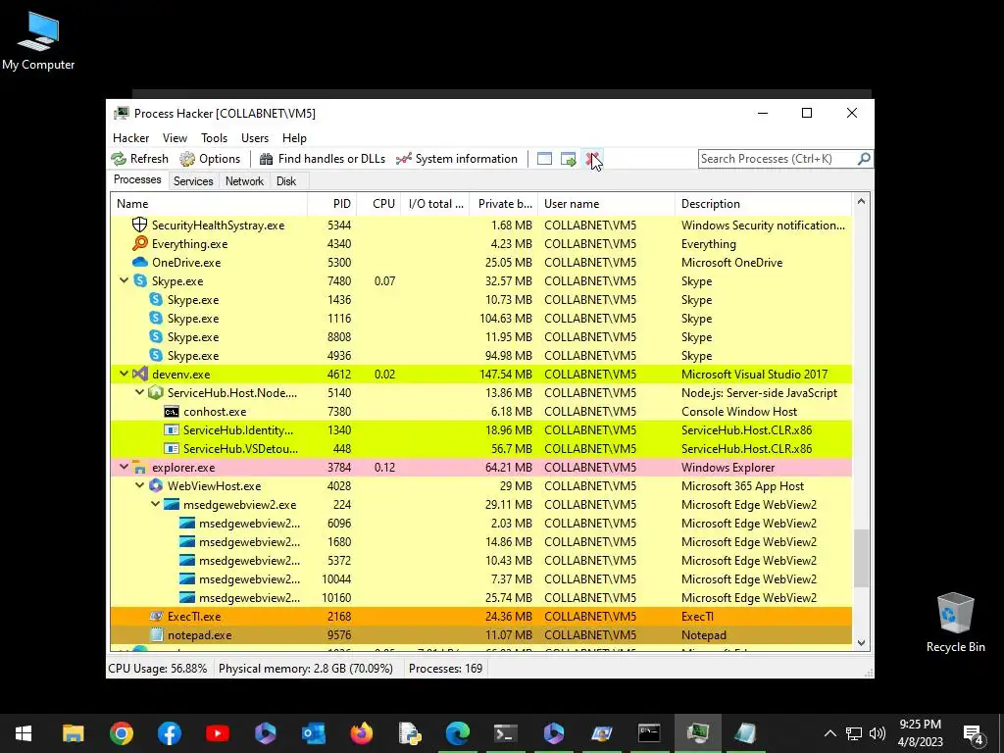This screenshot has width=1004, height=753.
Task: Collapse the msedgewebview2.exe PID 224 subtree
Action: tap(155, 504)
